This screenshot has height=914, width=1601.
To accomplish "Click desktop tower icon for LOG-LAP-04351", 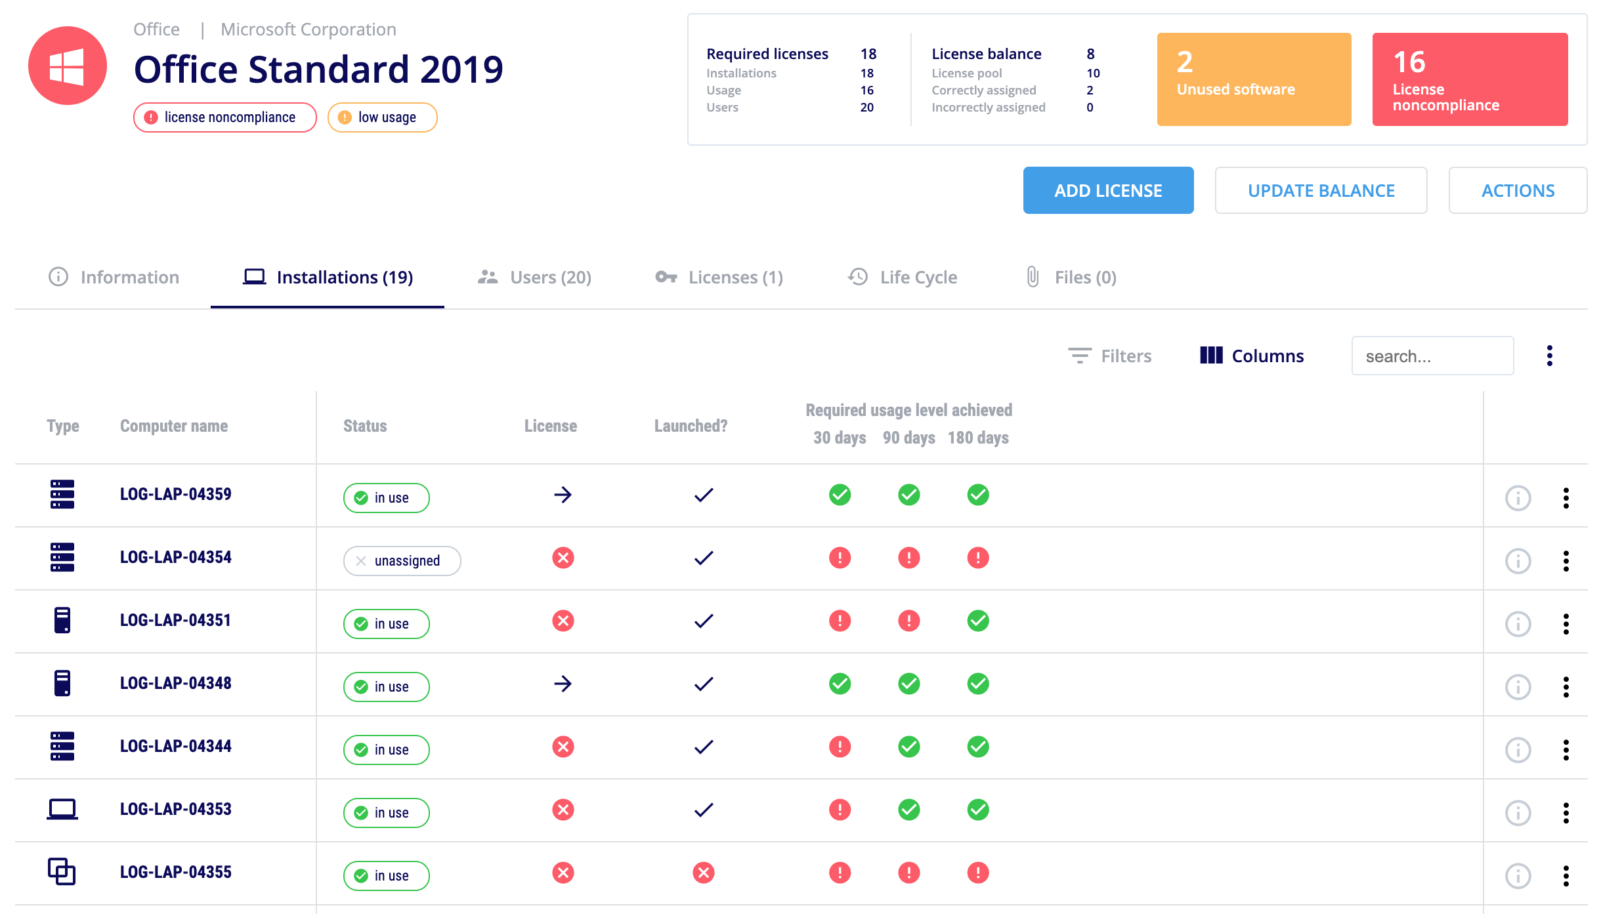I will (62, 620).
